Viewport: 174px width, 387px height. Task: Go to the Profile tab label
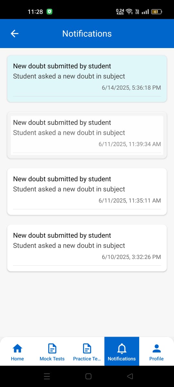pyautogui.click(x=157, y=359)
